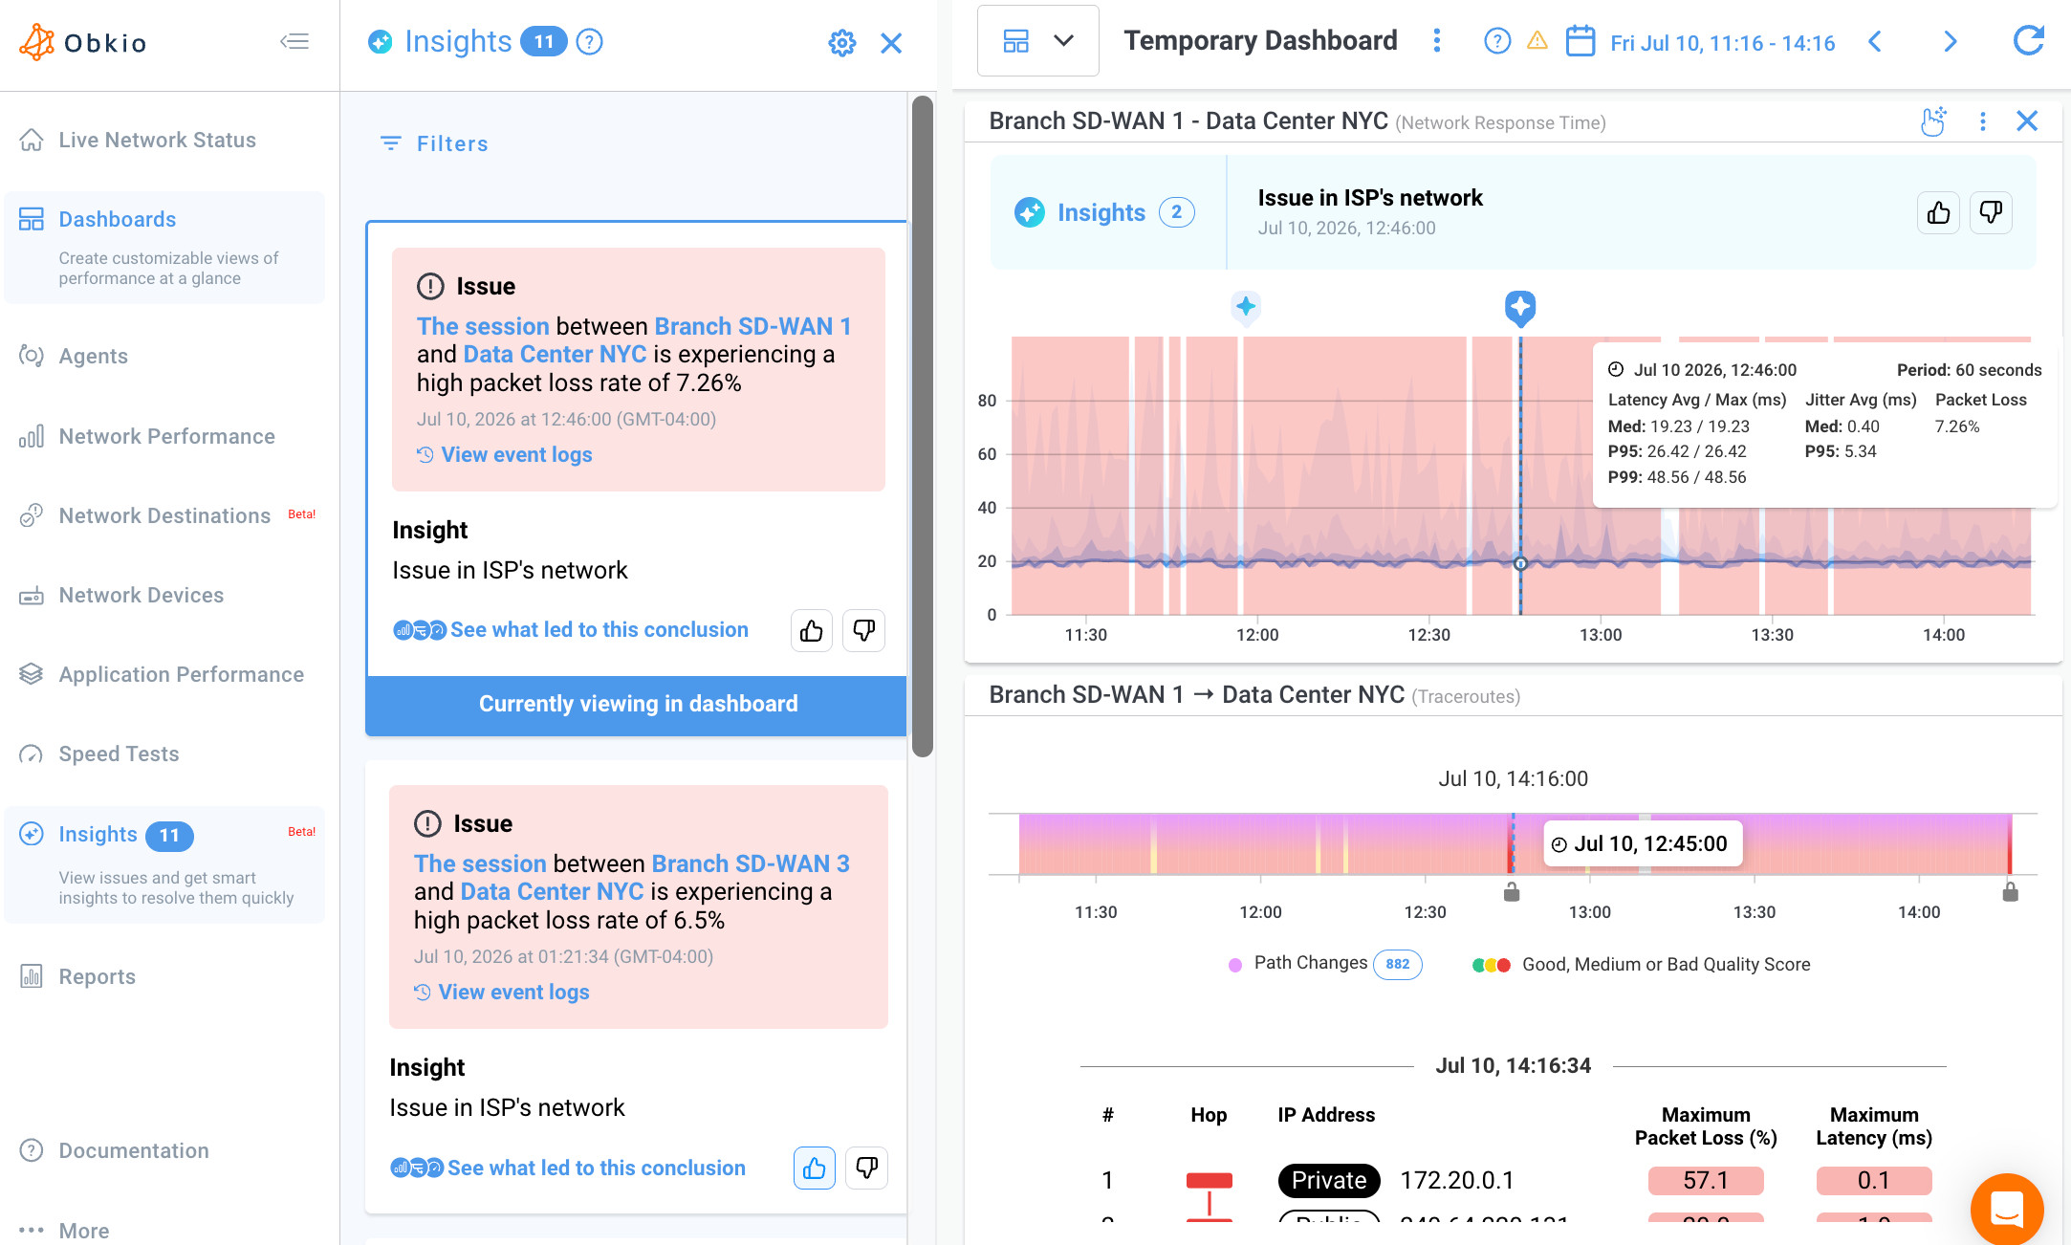2071x1245 pixels.
Task: Open the dashboard layout dropdown
Action: click(1037, 40)
